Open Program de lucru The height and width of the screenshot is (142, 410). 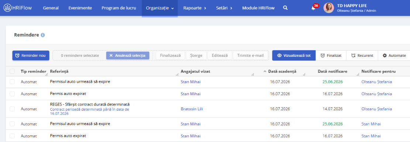coord(119,8)
